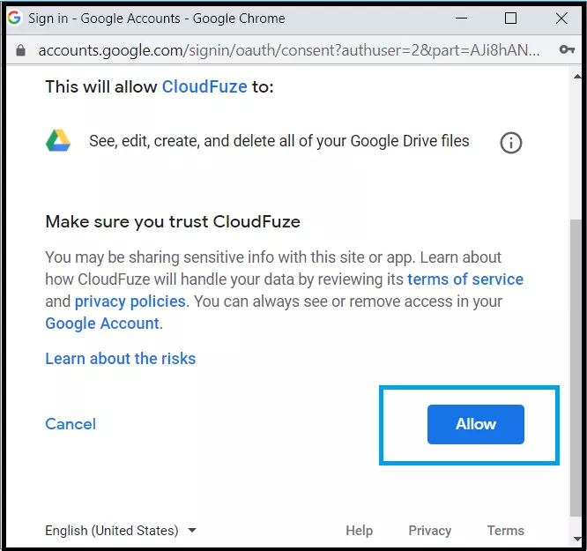Open the CloudFuze app name link
The height and width of the screenshot is (551, 587).
pyautogui.click(x=204, y=86)
